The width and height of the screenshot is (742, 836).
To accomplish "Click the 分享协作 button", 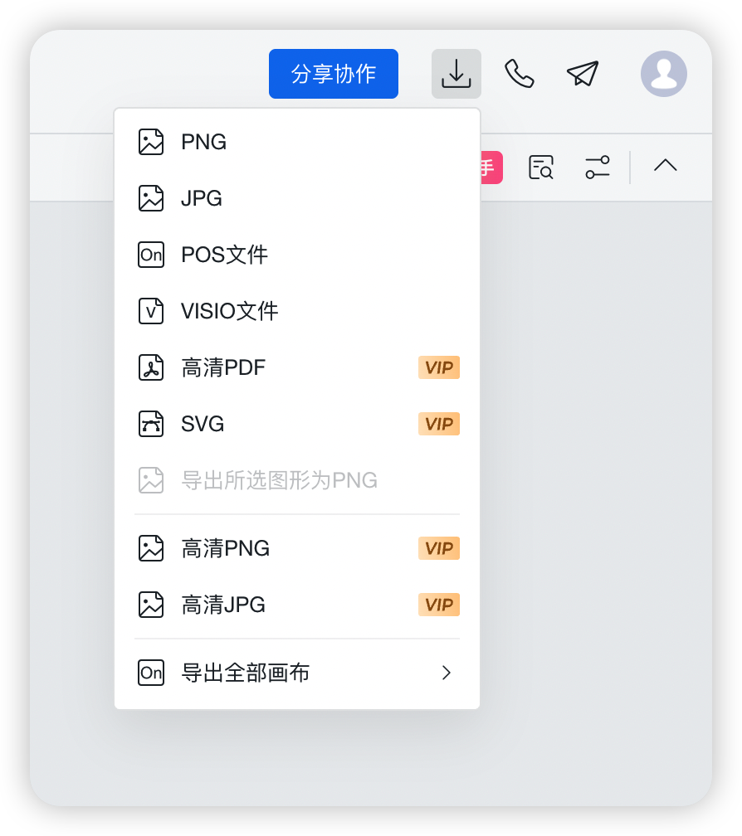I will point(334,74).
